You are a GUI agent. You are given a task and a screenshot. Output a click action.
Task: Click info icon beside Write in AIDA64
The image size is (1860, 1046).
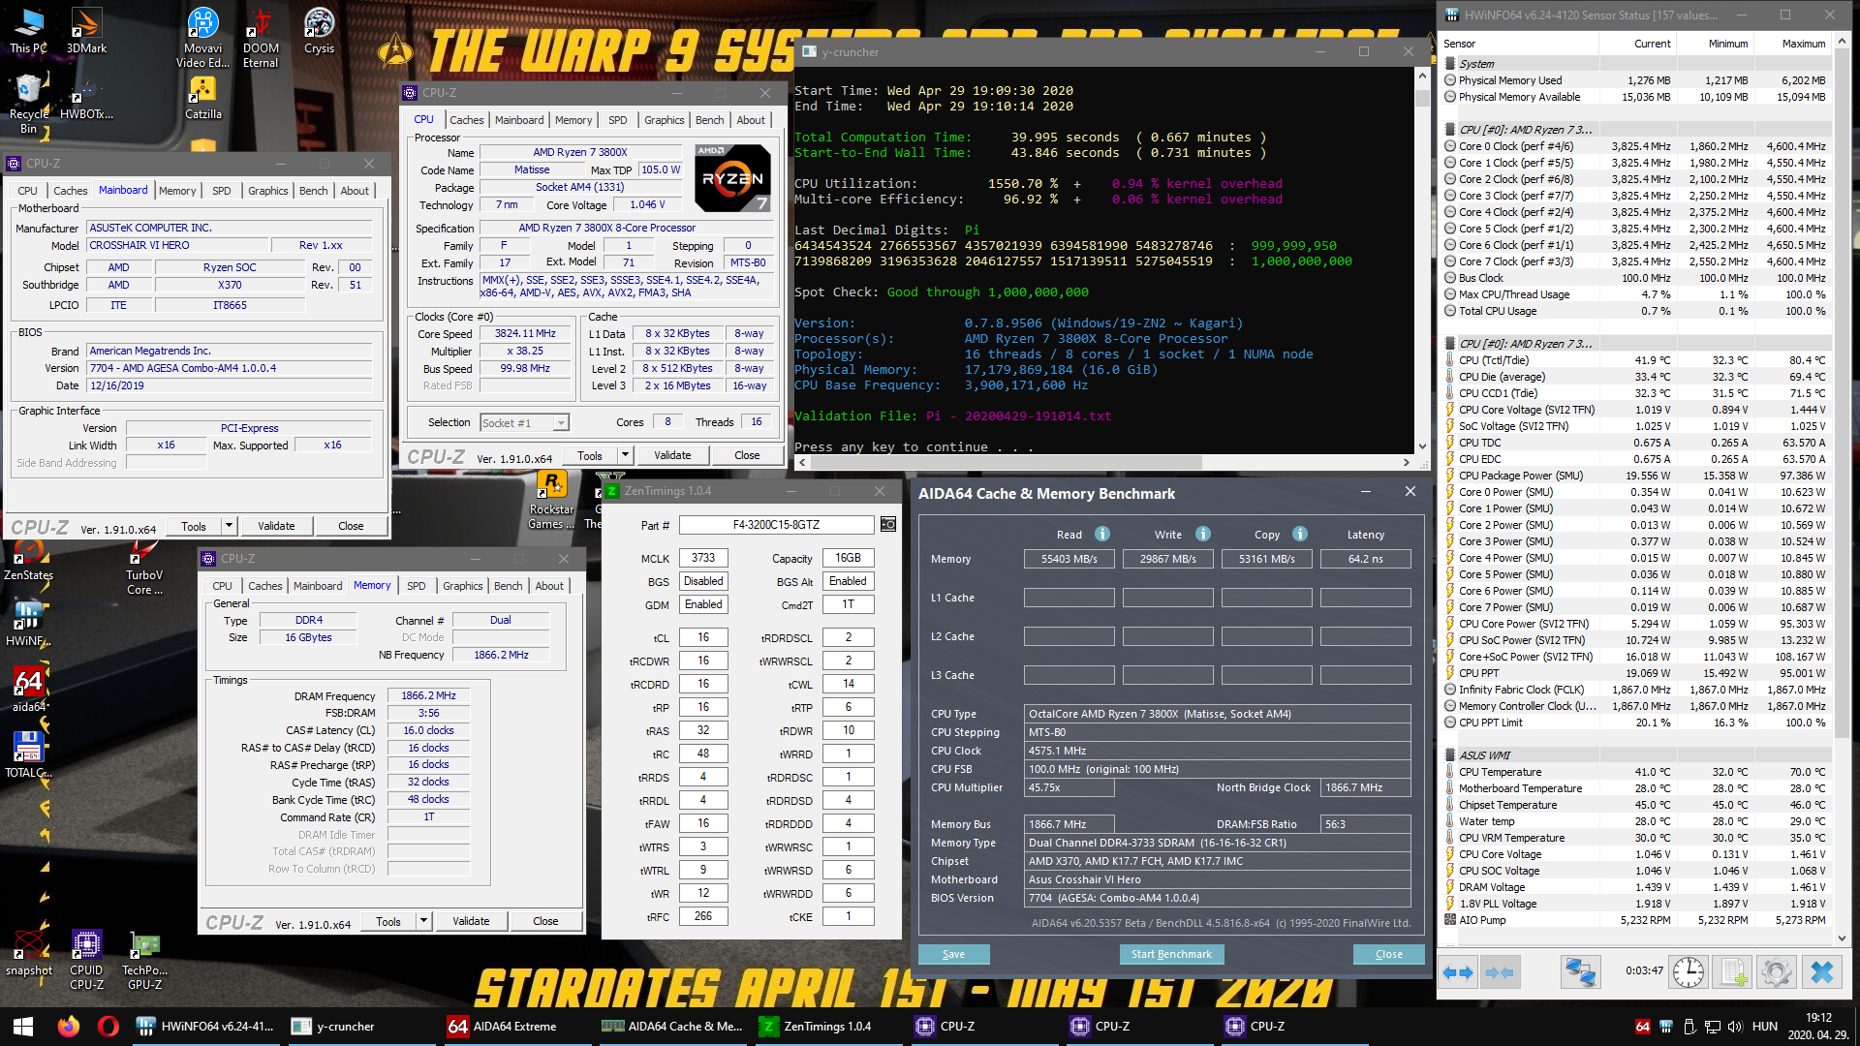(1203, 534)
